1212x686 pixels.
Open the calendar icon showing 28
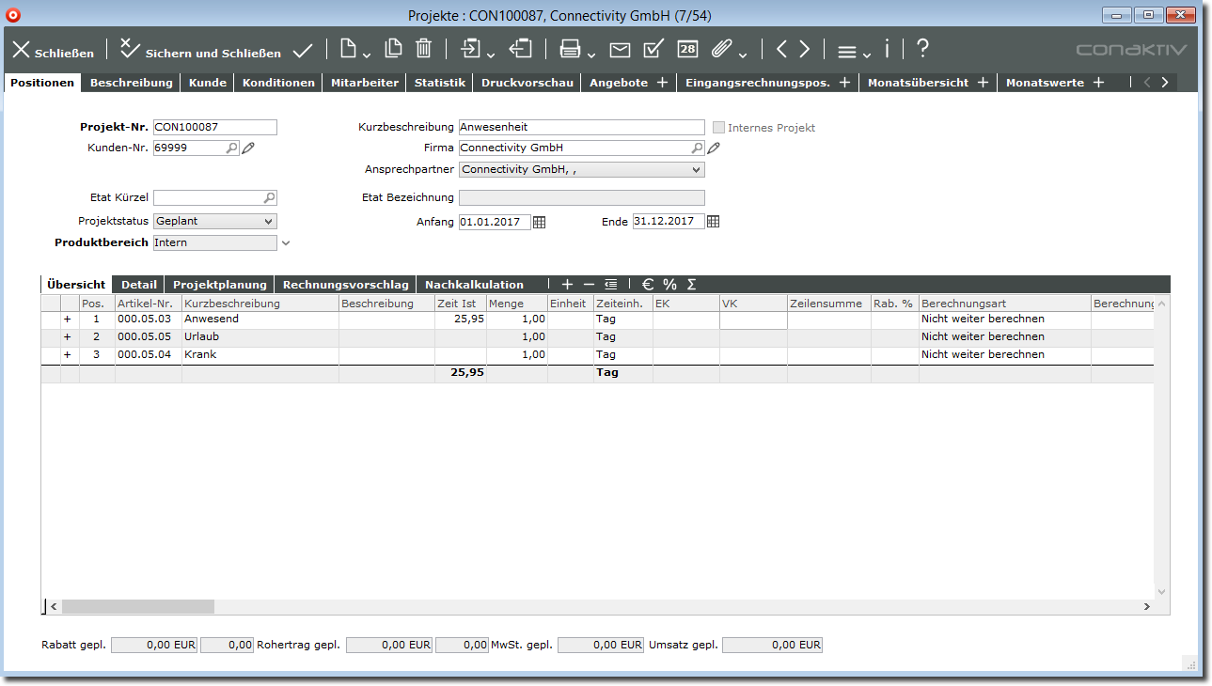tap(688, 50)
